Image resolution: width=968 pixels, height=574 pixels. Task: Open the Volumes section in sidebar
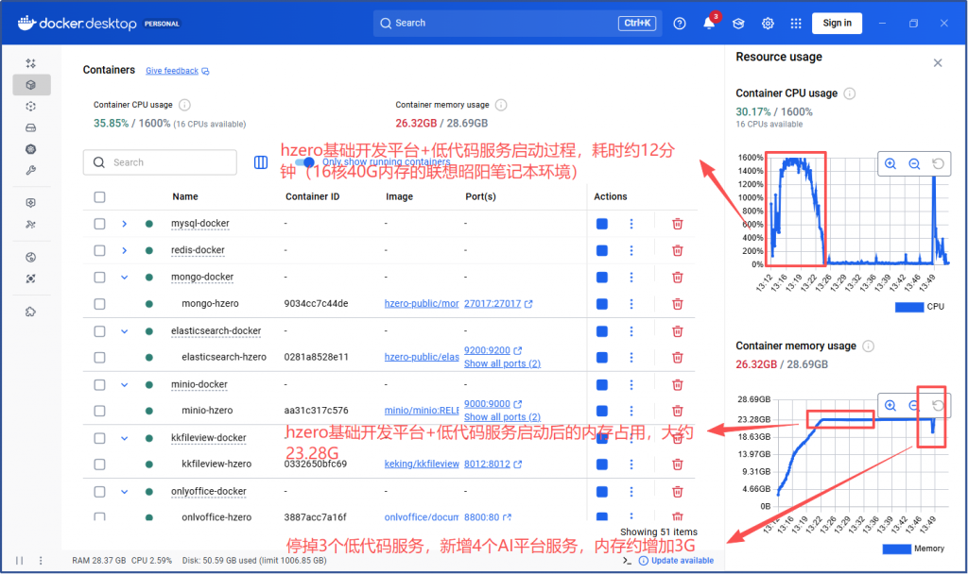point(31,127)
